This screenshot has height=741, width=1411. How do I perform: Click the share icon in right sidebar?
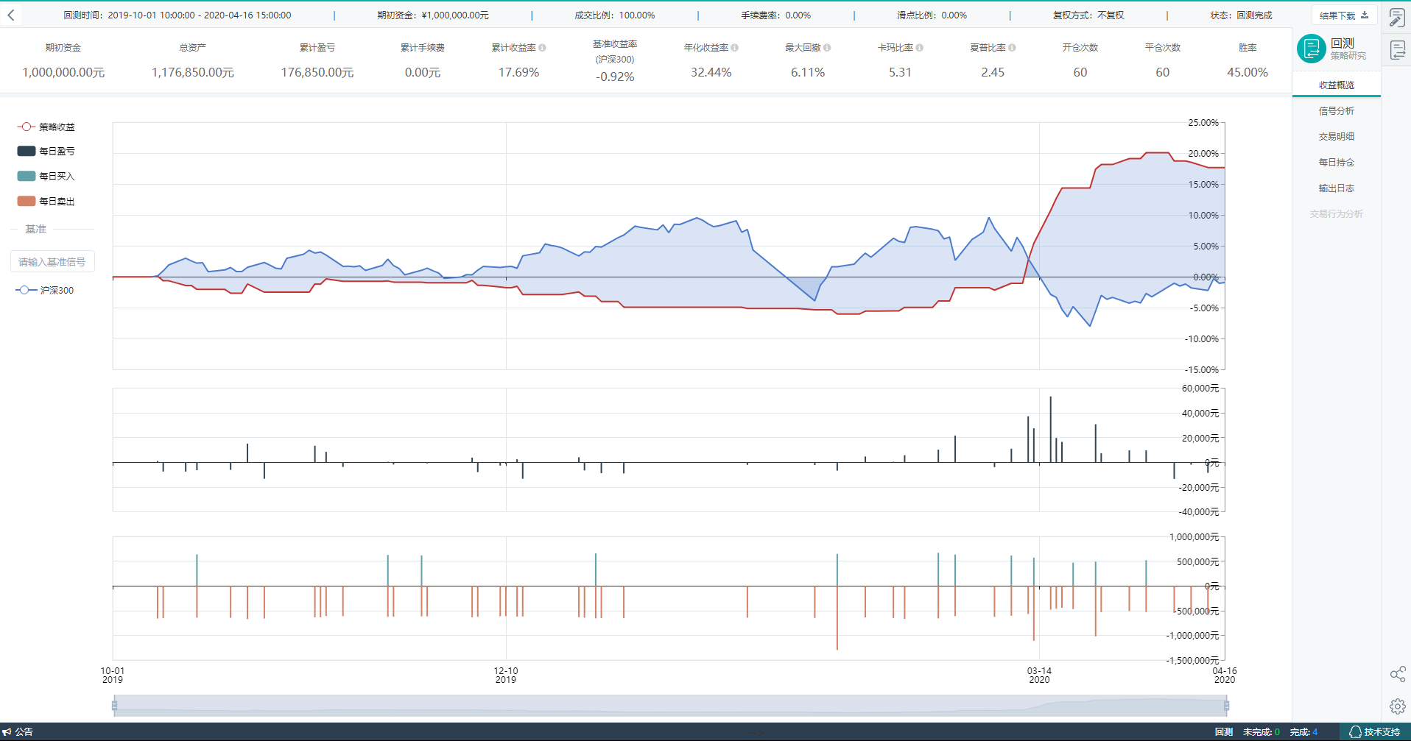coord(1397,674)
